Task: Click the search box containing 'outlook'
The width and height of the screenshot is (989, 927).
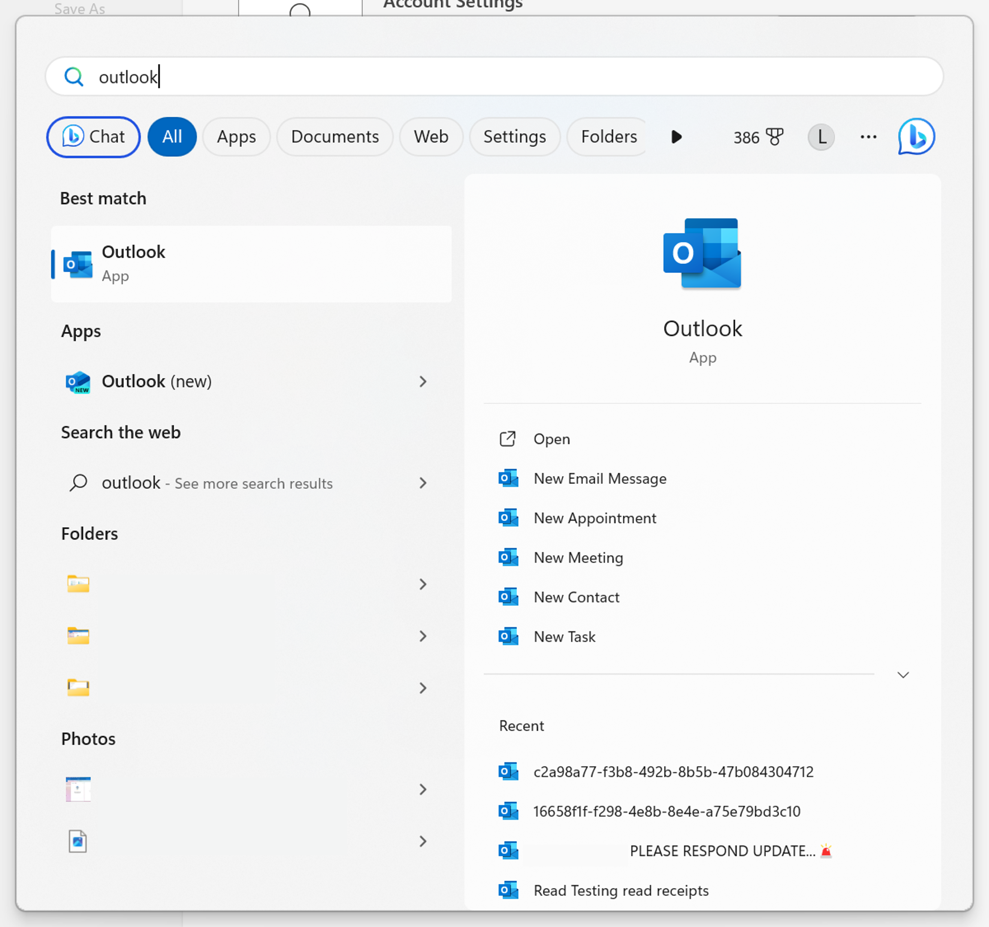Action: click(x=494, y=76)
